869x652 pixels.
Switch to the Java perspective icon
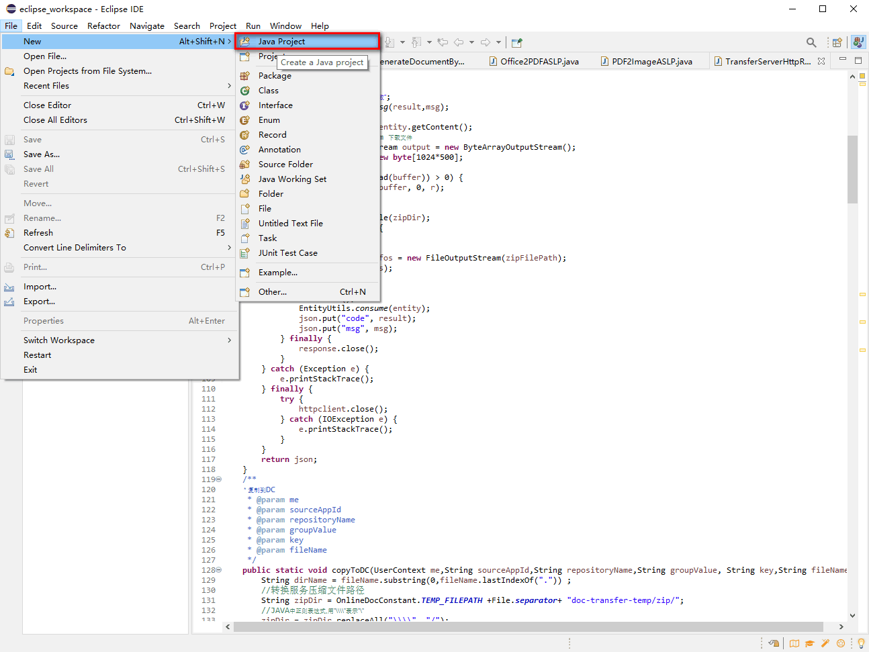tap(858, 42)
